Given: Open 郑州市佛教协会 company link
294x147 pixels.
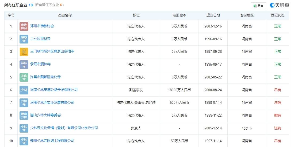Looking at the screenshot, I should (42, 26).
